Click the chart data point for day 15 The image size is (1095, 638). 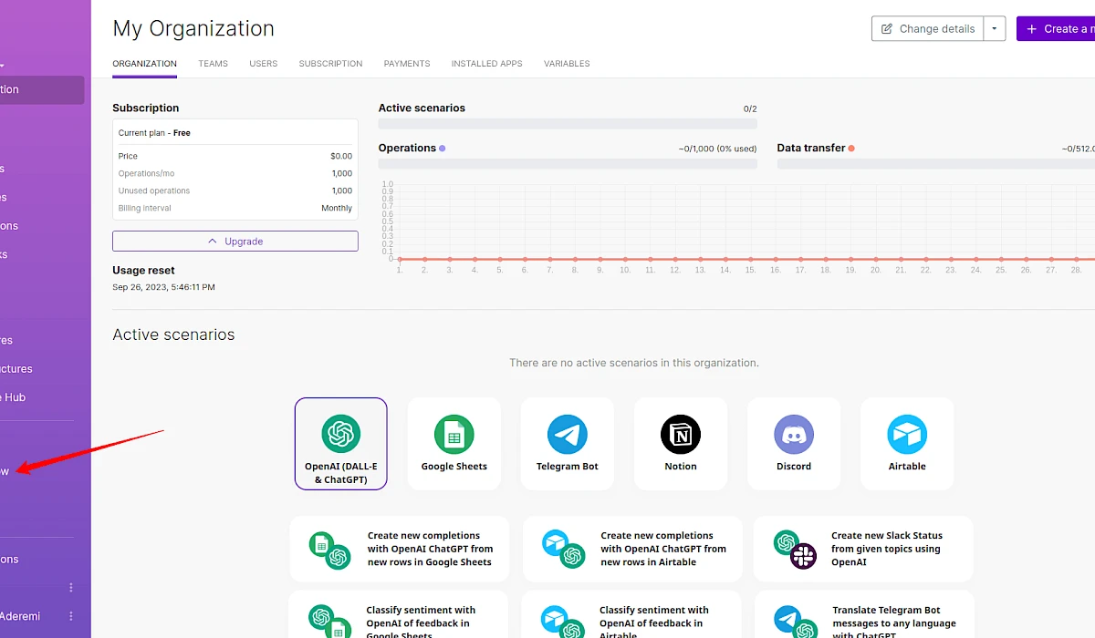pyautogui.click(x=750, y=259)
